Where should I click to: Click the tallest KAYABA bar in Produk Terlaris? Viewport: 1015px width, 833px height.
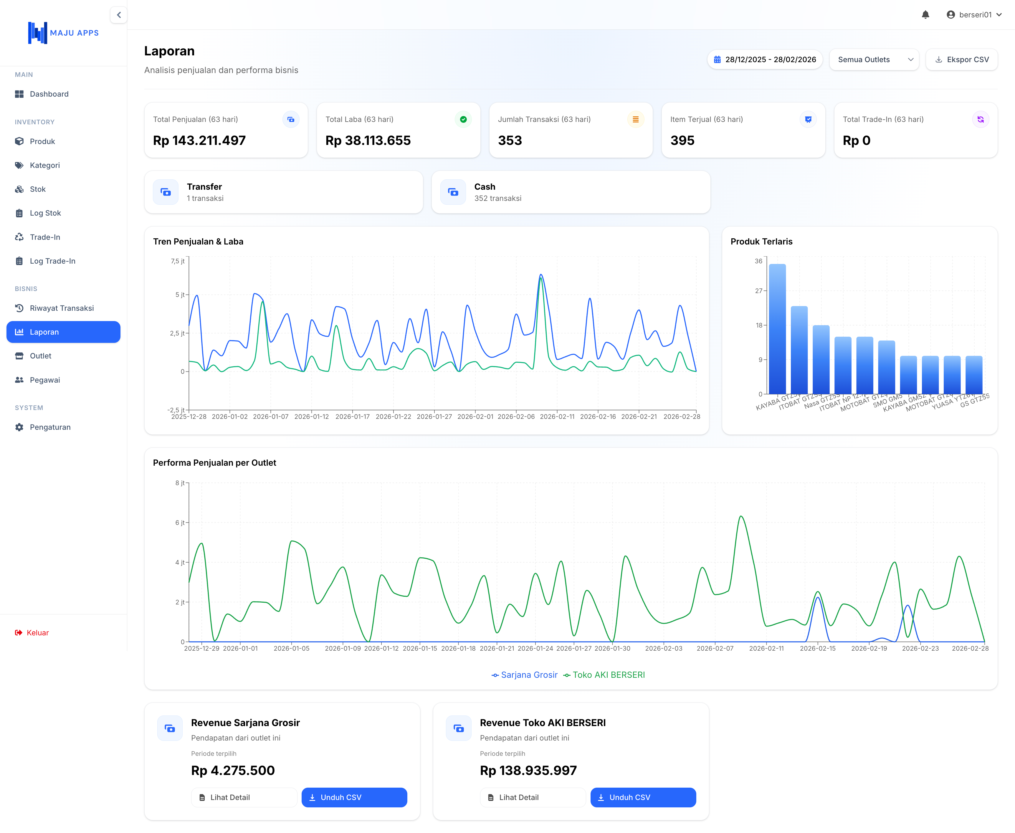777,329
